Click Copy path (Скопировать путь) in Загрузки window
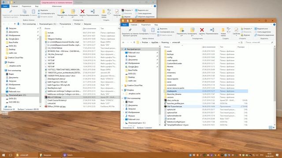Viewport: 282px width, 158px height. [46, 14]
